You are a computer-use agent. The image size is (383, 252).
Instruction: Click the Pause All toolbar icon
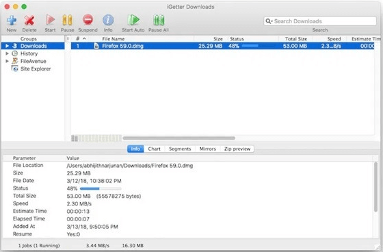click(159, 20)
